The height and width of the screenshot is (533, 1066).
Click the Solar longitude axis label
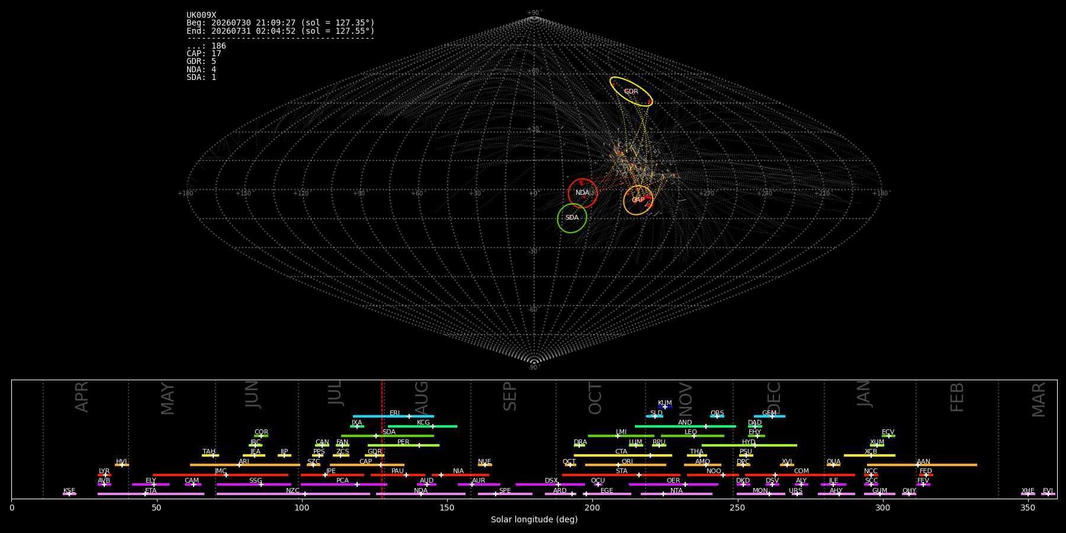click(x=534, y=519)
